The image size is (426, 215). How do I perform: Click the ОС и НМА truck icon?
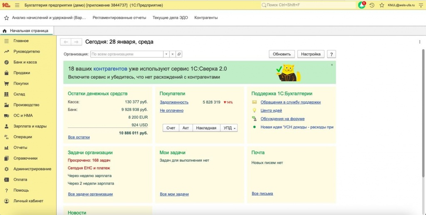pyautogui.click(x=7, y=116)
